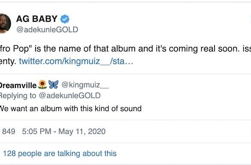Click the 849 likes count
This screenshot has height=165, width=251.
[9, 132]
